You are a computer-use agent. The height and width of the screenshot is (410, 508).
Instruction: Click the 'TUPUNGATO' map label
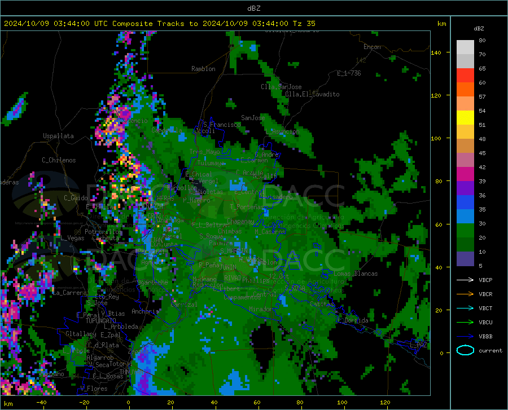pos(101,321)
